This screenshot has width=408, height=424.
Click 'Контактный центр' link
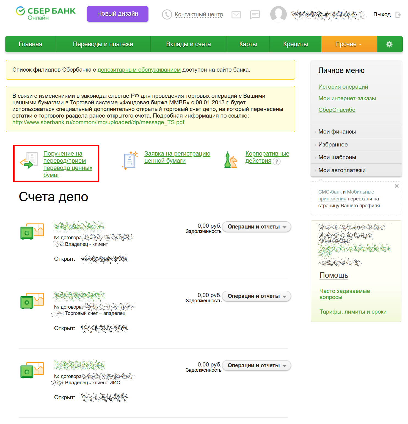[x=199, y=14]
